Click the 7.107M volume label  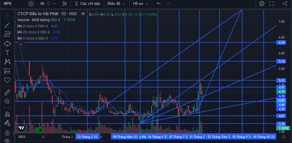coord(283,128)
